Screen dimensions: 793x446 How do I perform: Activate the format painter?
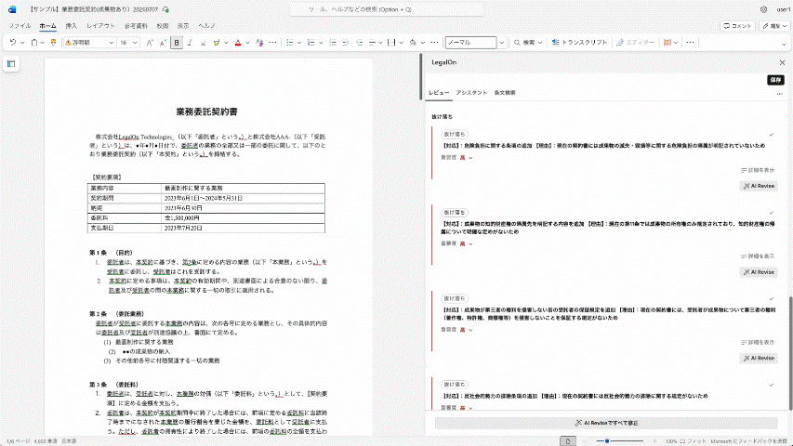pos(53,43)
